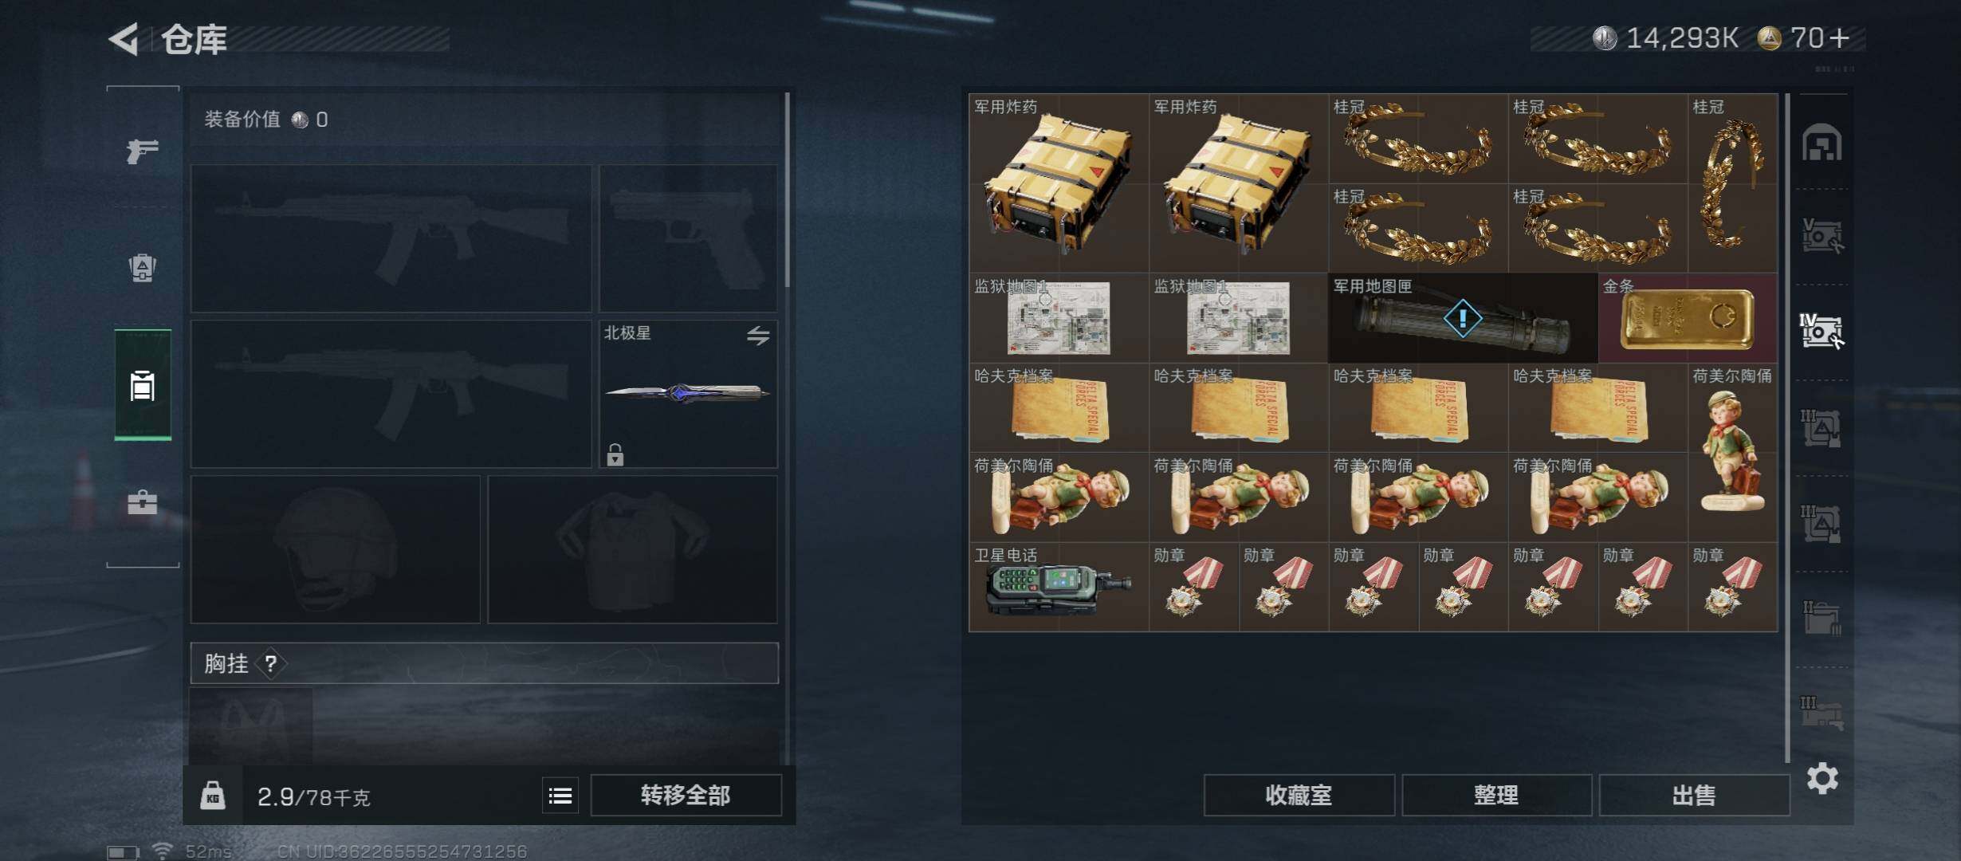Add currency with the plus sign
Screen dimensions: 1961x861
click(x=1839, y=38)
